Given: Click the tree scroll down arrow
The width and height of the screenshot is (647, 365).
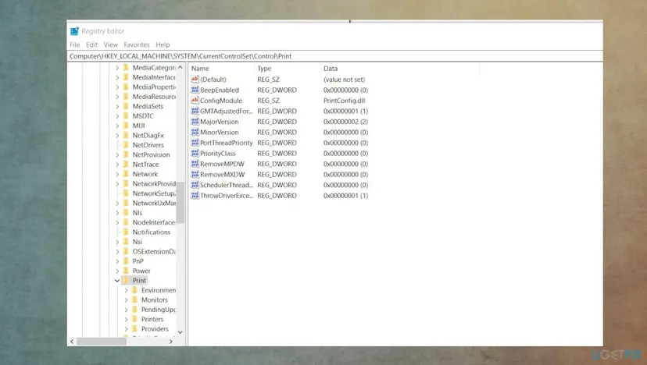Looking at the screenshot, I should point(181,332).
